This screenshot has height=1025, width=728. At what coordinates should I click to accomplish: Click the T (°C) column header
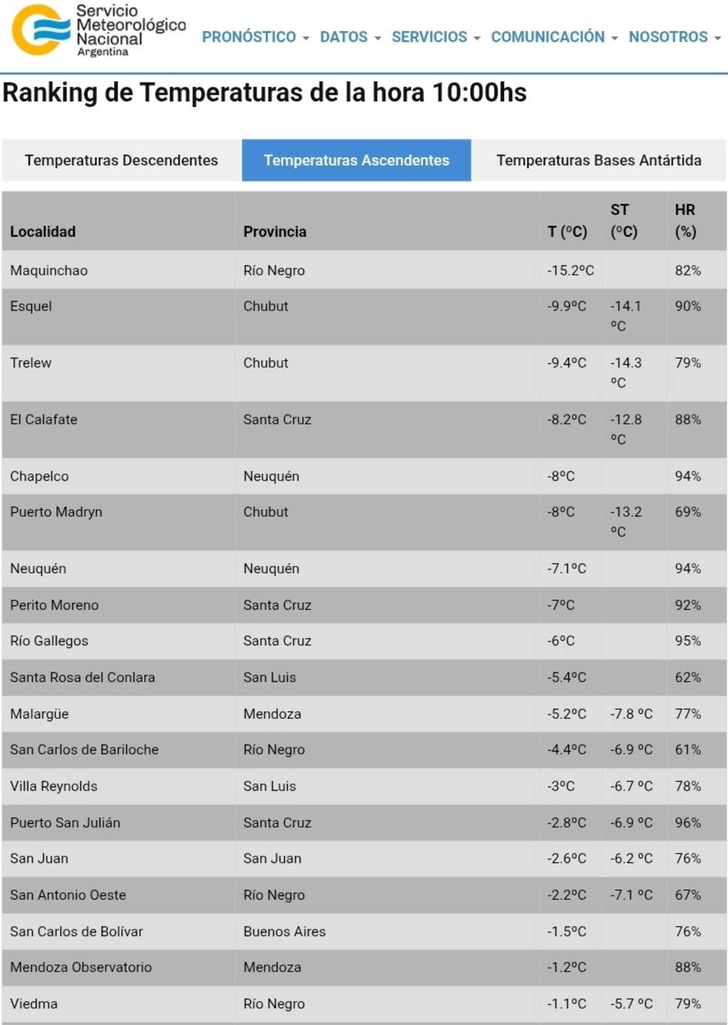coord(567,231)
